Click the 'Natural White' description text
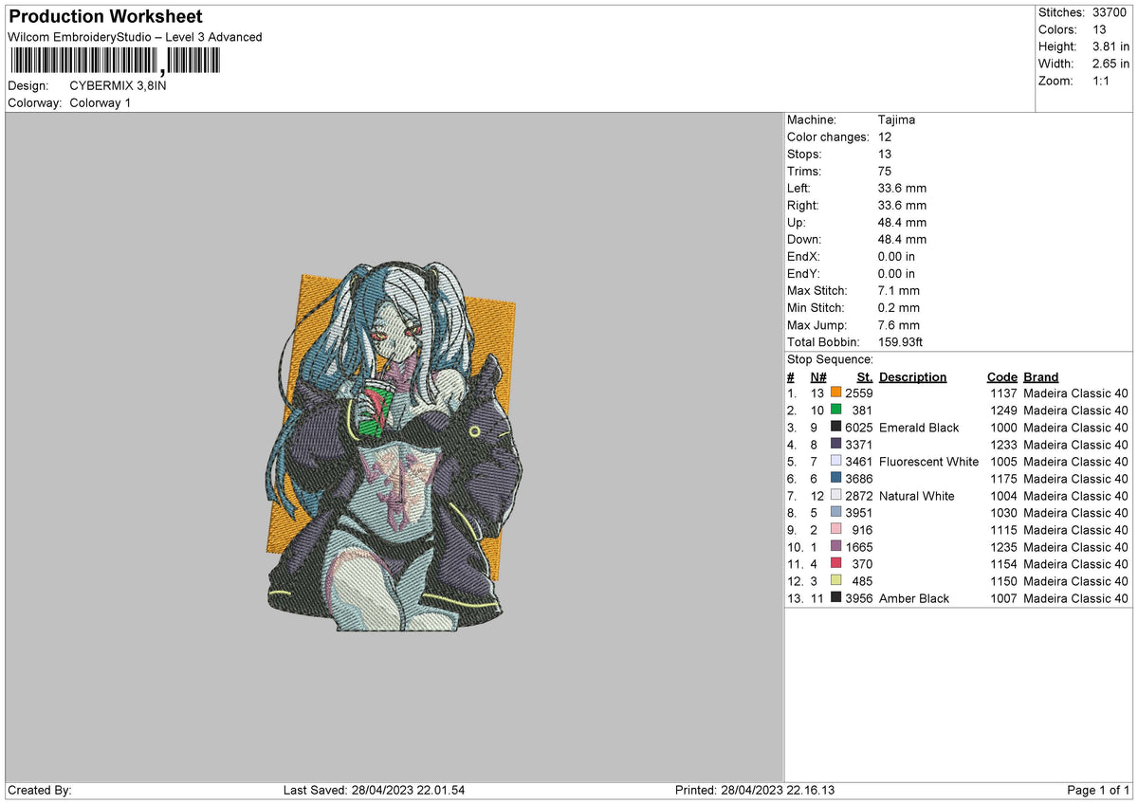 click(917, 496)
